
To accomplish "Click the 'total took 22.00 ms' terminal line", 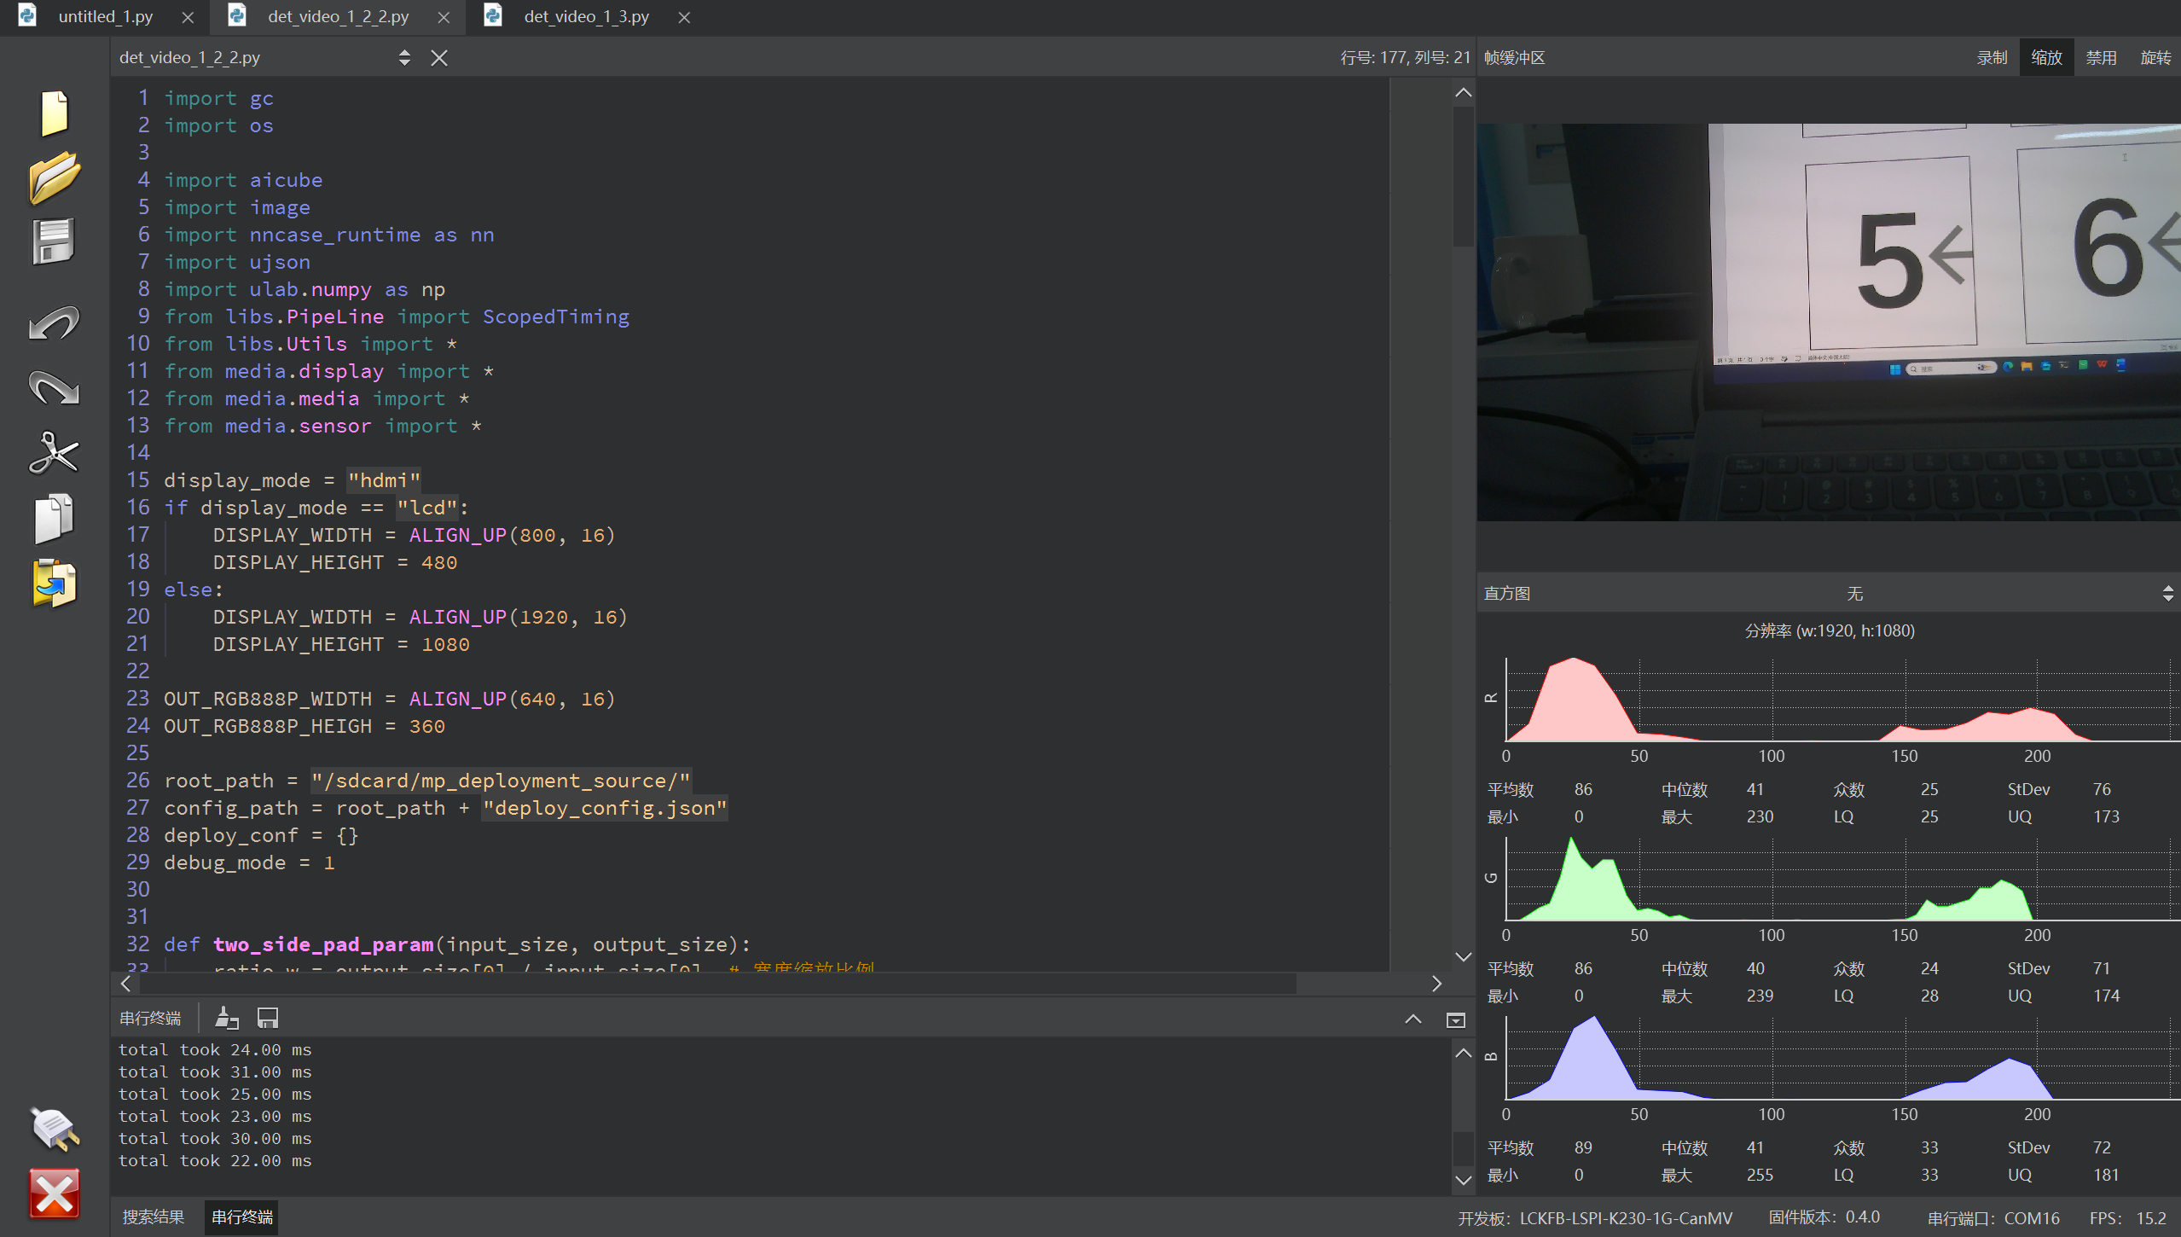I will click(215, 1161).
